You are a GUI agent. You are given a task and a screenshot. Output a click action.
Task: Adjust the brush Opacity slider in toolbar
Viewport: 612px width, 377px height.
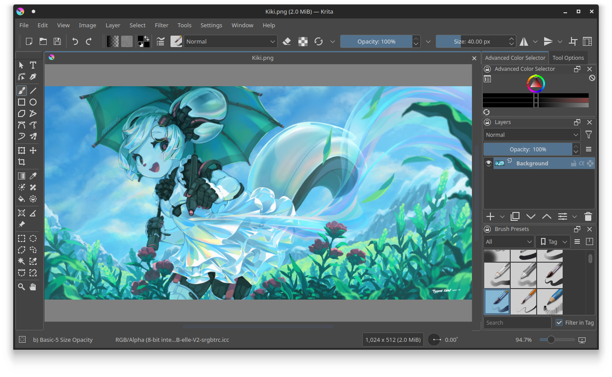pos(376,41)
